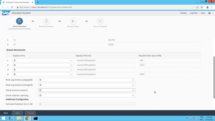Click the taskbar clock showing date and time
215x121 pixels.
[x=209, y=118]
